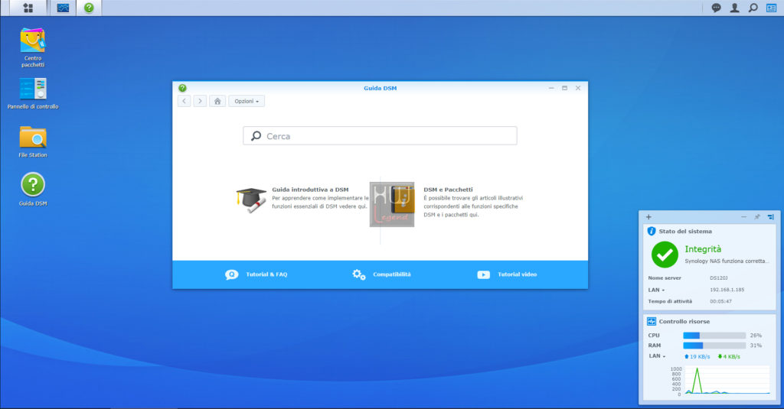Click the widgets panel layout icon
This screenshot has width=784, height=409.
pyautogui.click(x=770, y=217)
